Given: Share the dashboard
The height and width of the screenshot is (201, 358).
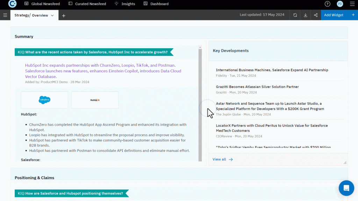Looking at the screenshot, I should click(316, 15).
